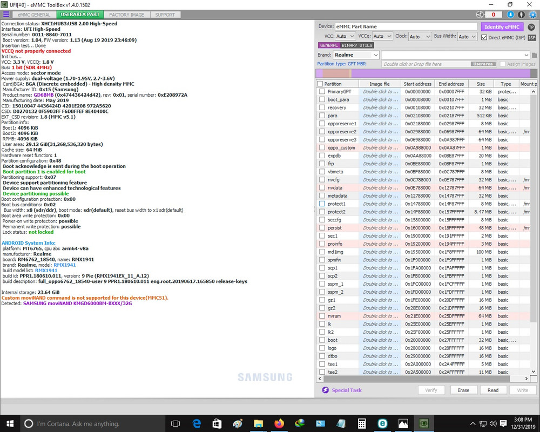Screen dimensions: 540x432
Task: Click the Drop file here image field
Action: [426, 64]
